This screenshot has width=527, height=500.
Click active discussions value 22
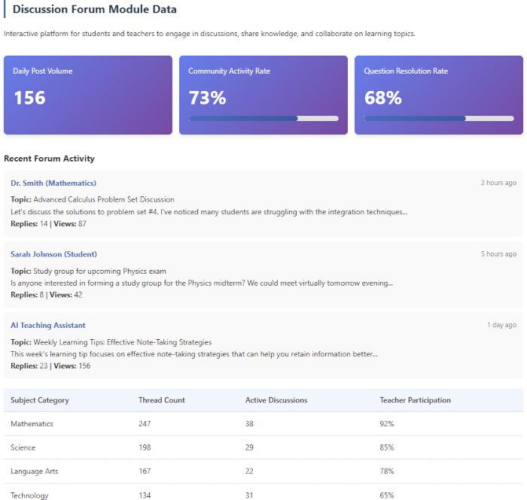249,471
